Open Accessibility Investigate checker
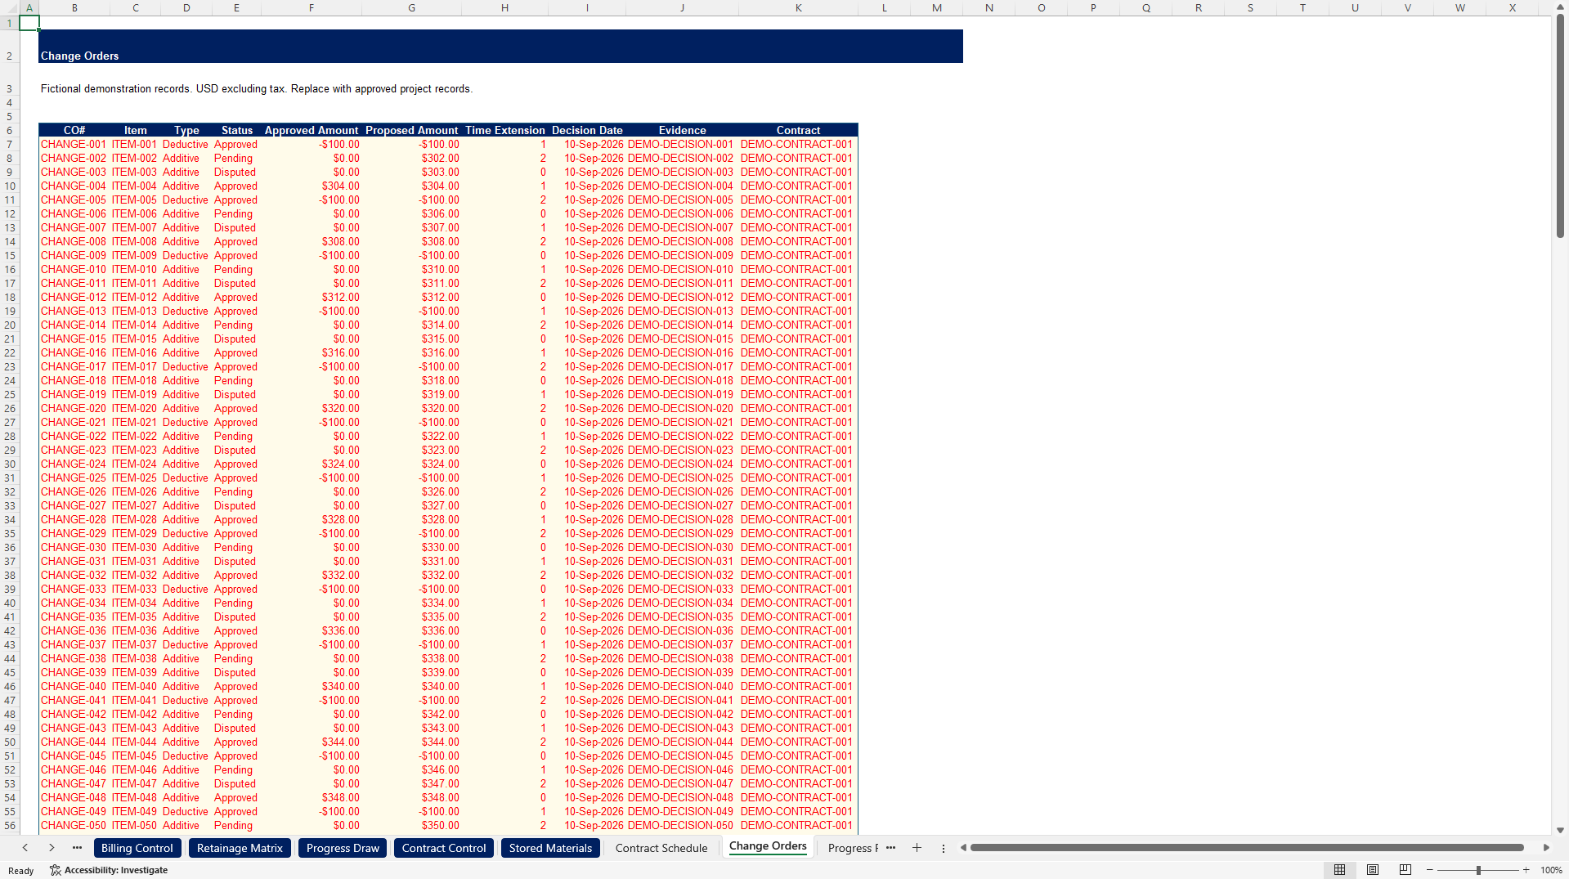 [x=109, y=870]
